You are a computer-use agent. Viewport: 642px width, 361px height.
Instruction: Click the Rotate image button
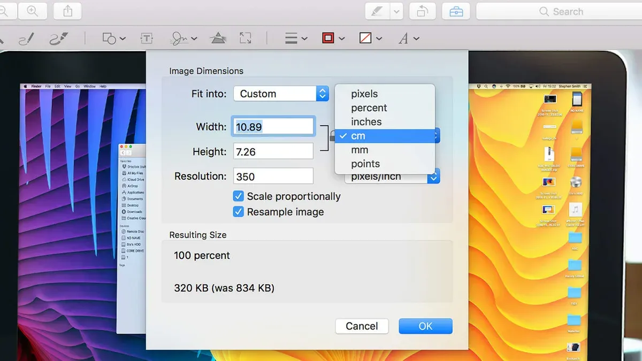[x=422, y=11]
